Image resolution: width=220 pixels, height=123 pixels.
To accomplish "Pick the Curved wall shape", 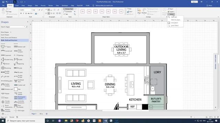I will coord(7,51).
